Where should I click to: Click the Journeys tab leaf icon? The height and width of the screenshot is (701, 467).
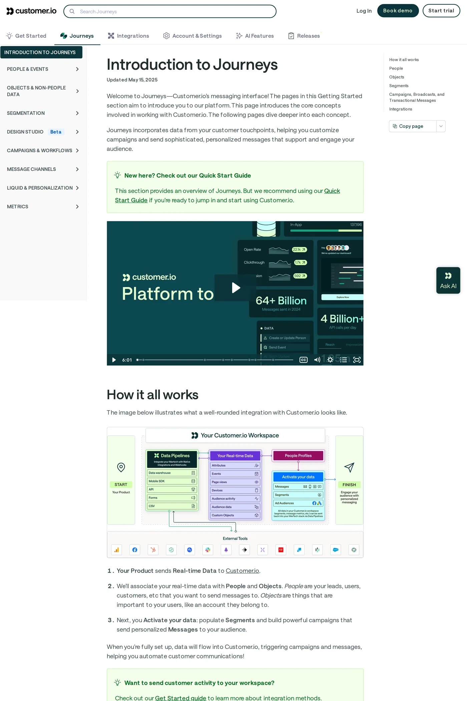64,36
